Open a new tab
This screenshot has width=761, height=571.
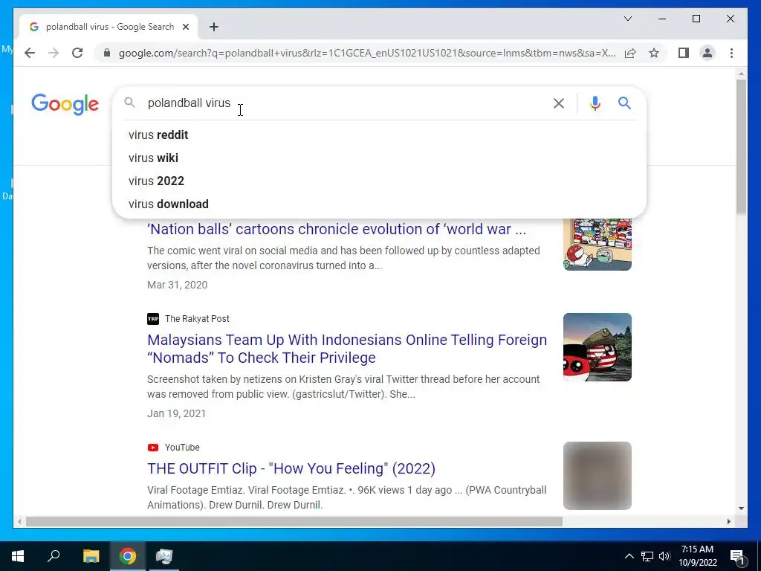pyautogui.click(x=214, y=27)
